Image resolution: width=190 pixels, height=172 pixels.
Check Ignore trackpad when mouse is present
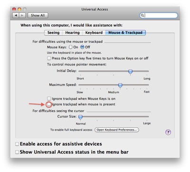tap(49, 104)
